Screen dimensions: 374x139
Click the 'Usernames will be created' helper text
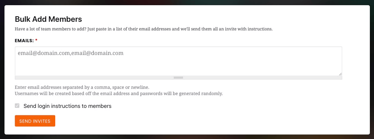tap(119, 93)
